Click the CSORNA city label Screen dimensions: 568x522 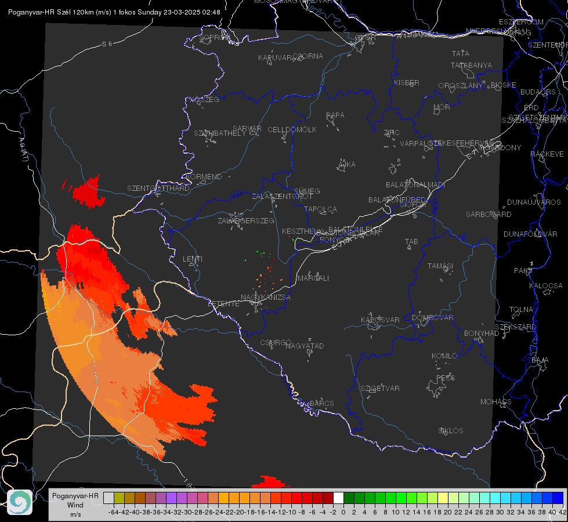click(x=308, y=56)
